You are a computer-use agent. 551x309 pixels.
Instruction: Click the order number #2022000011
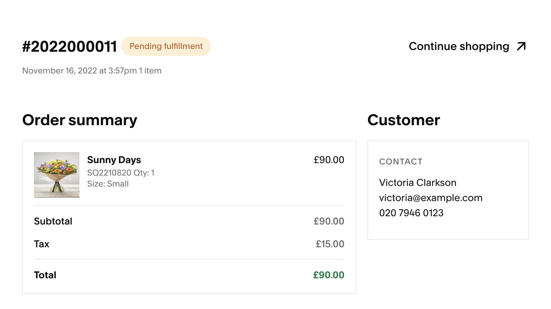click(x=69, y=47)
